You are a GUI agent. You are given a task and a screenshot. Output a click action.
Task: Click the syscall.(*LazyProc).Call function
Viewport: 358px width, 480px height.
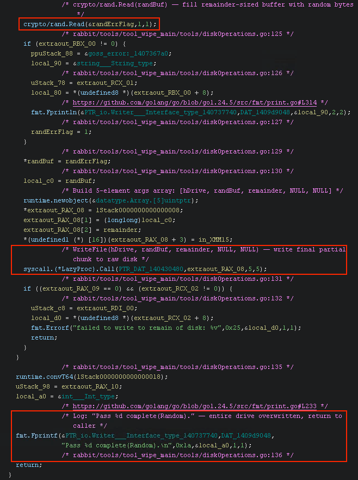click(x=69, y=269)
